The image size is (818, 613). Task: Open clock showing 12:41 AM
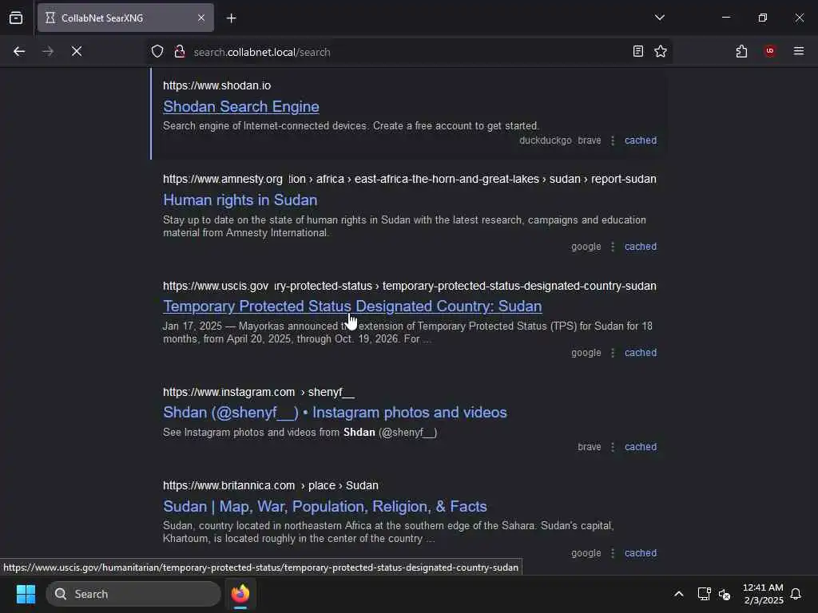coord(763,594)
